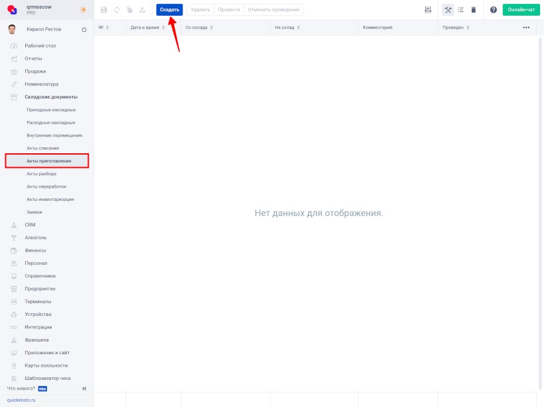Click the download export icon
Screen dimensions: 544x407
pos(142,10)
